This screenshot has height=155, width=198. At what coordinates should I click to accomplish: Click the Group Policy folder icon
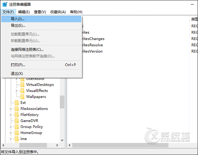[17, 127]
